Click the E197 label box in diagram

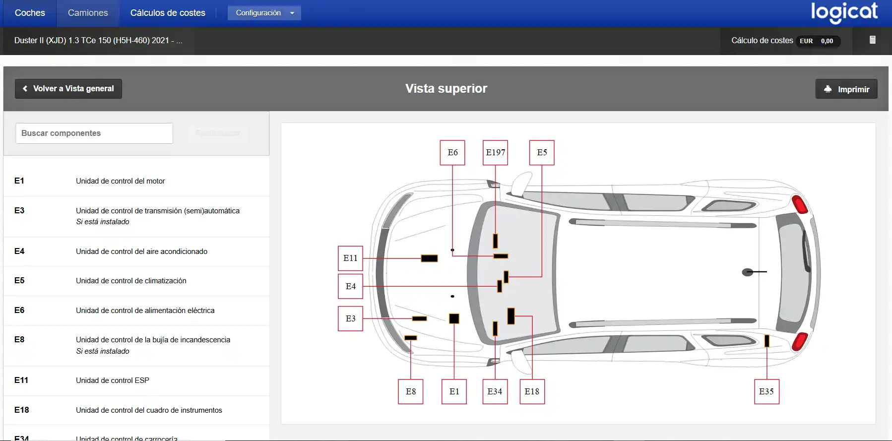tap(495, 153)
